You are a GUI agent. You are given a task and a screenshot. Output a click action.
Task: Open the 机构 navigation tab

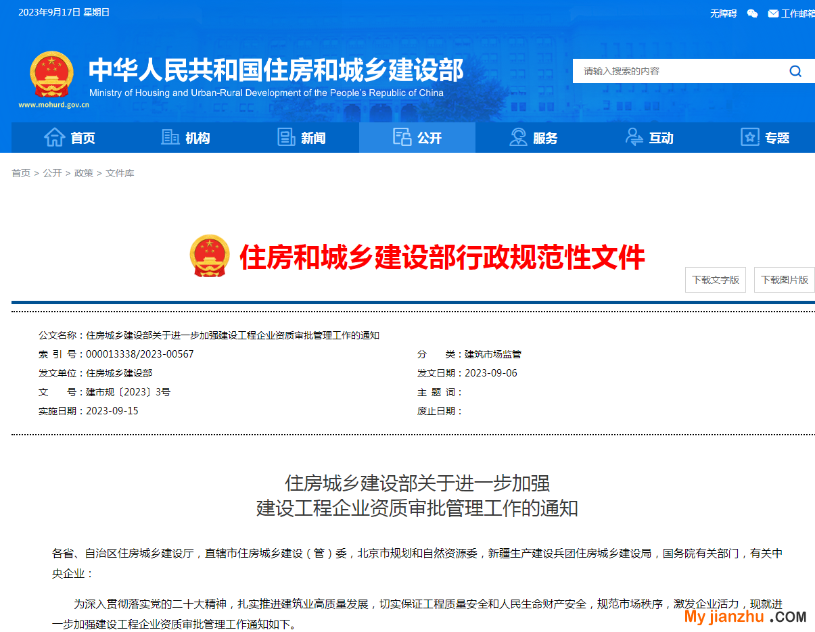(x=185, y=137)
